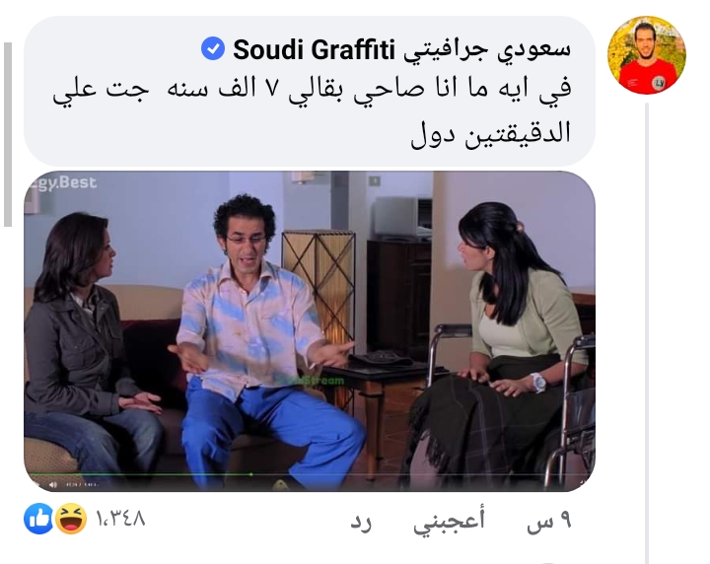710x564 pixels.
Task: Click أعجبني to like the comment
Action: (449, 521)
